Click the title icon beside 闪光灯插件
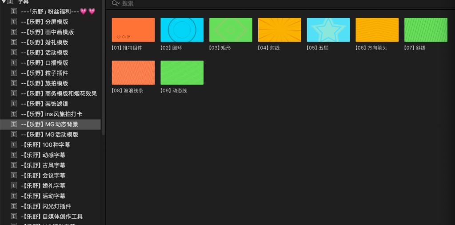Viewport: 455px width, 225px height. [14, 206]
